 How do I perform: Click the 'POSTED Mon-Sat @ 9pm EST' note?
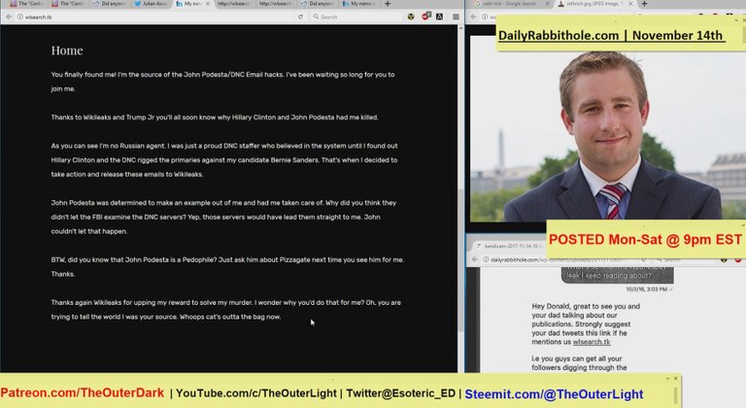coord(645,240)
